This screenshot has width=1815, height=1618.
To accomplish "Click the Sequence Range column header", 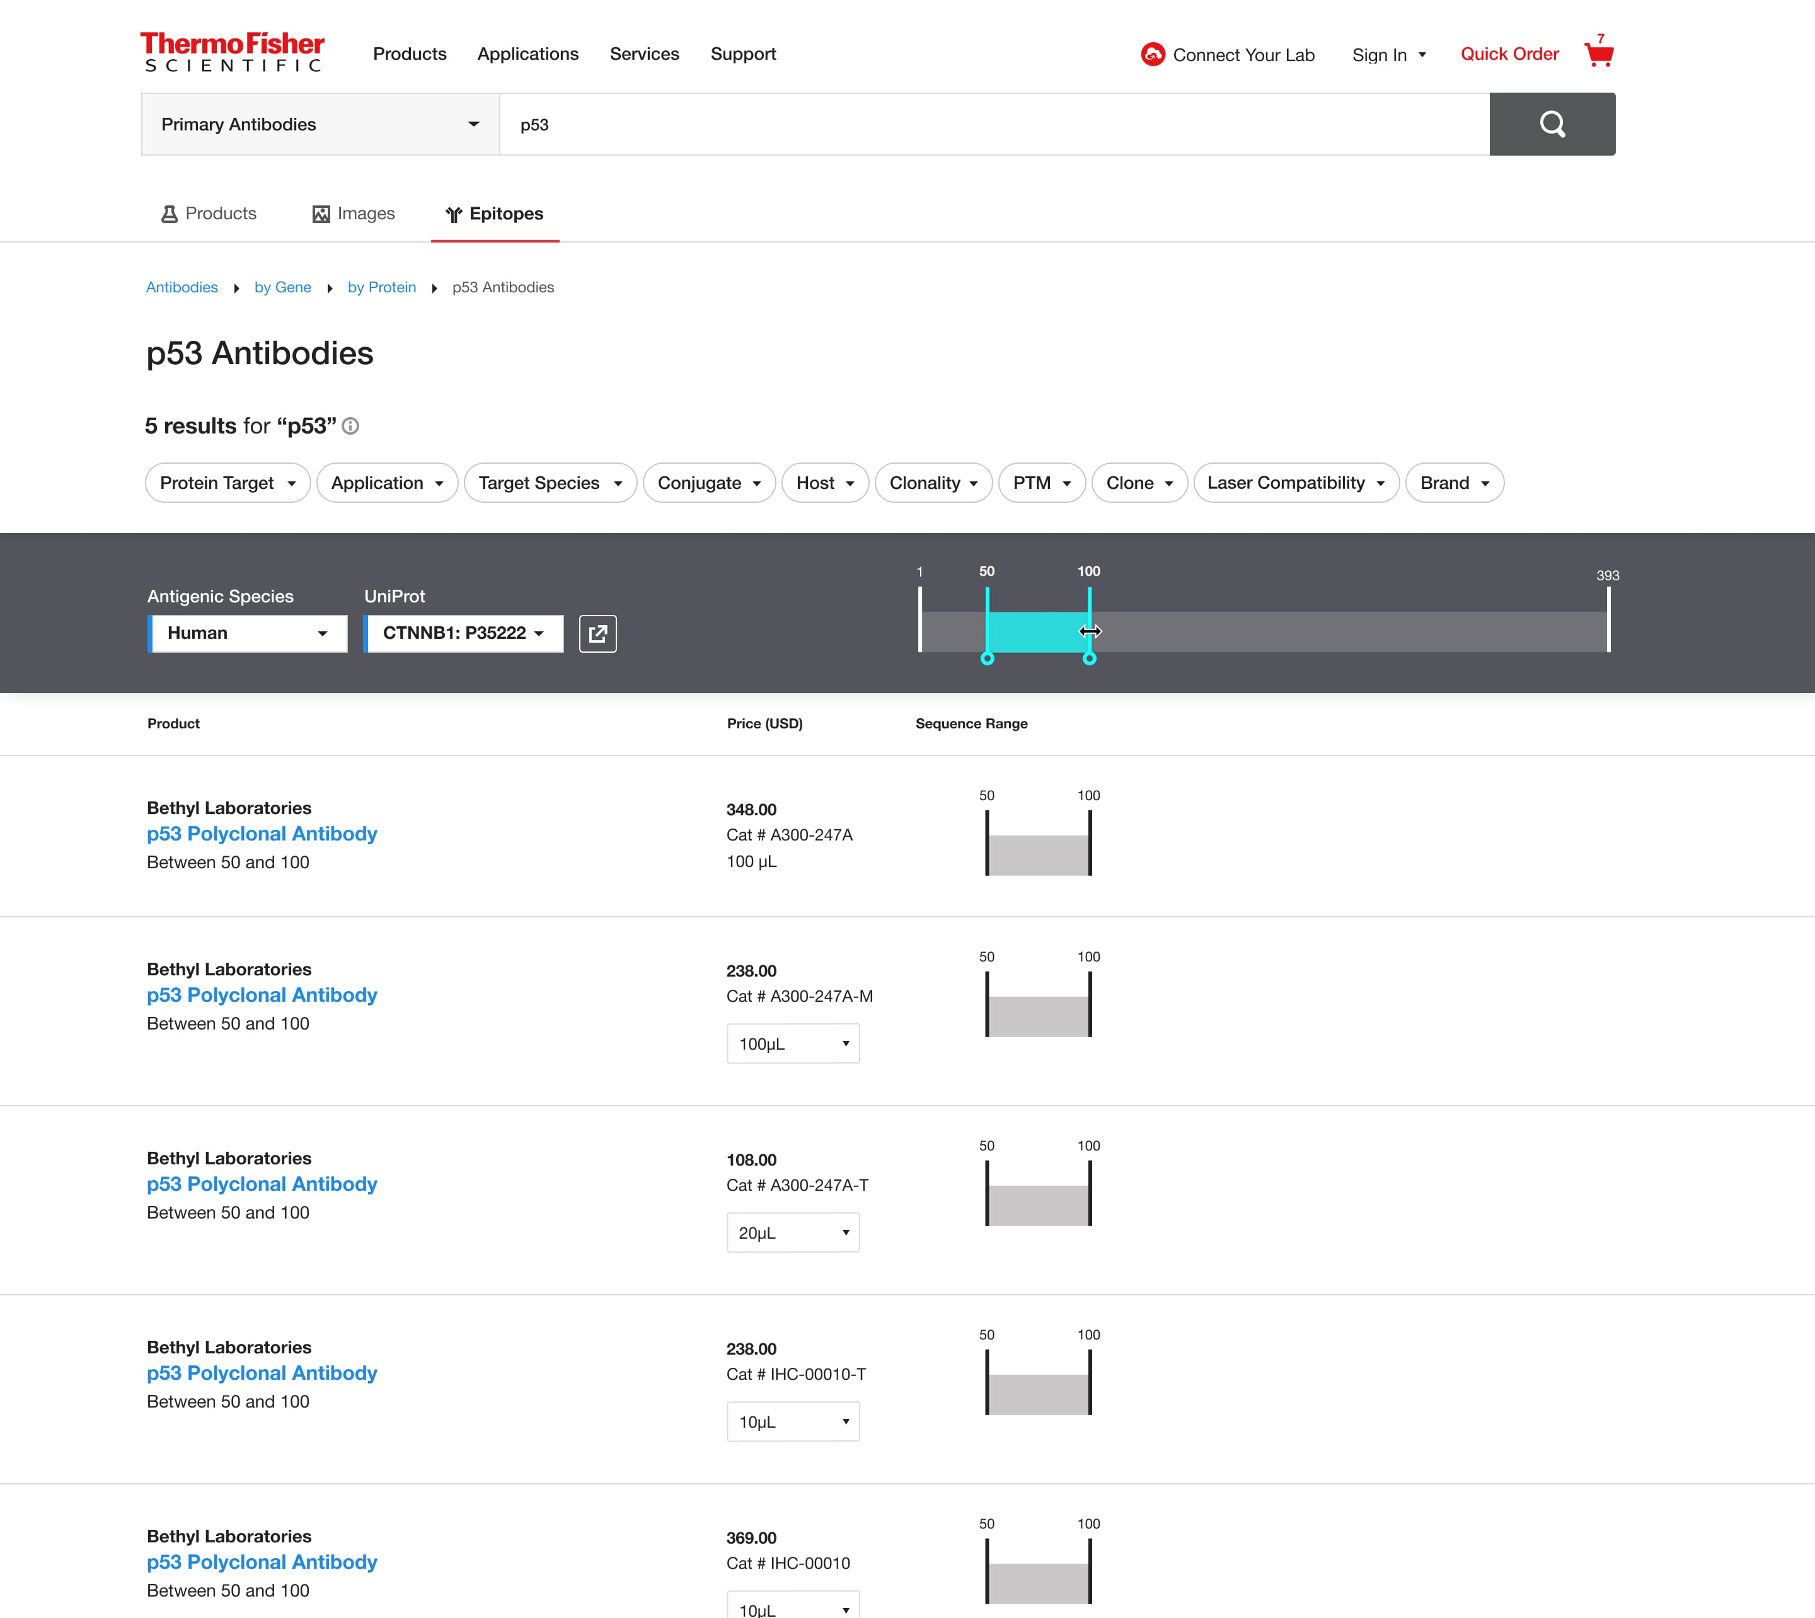I will (971, 725).
